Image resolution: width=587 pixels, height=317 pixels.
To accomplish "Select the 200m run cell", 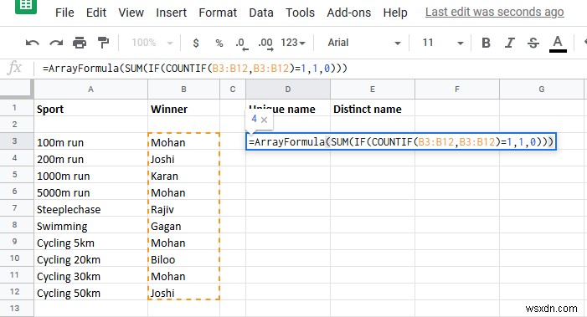I will point(90,158).
